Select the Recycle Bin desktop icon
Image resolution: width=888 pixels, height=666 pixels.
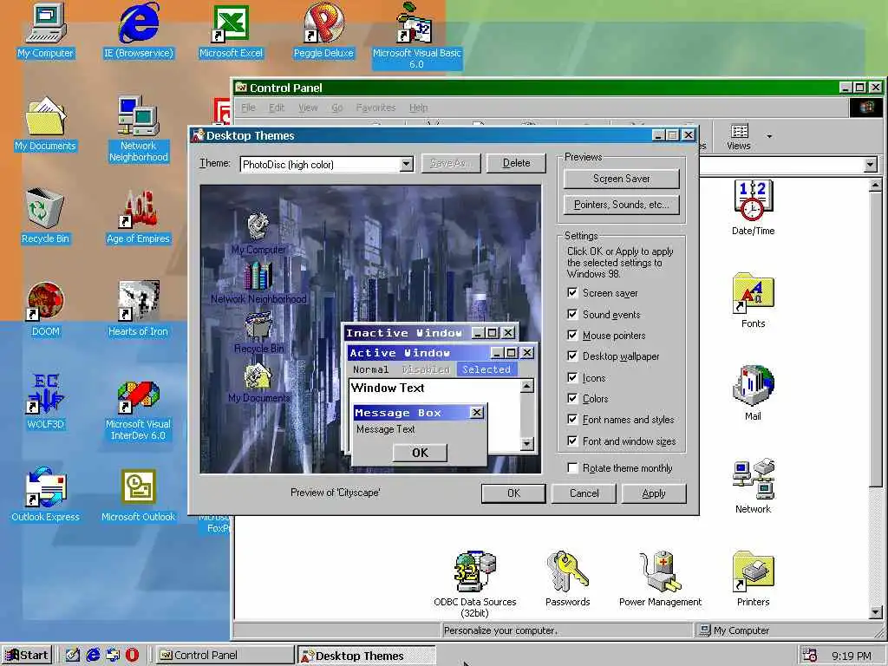tap(45, 216)
